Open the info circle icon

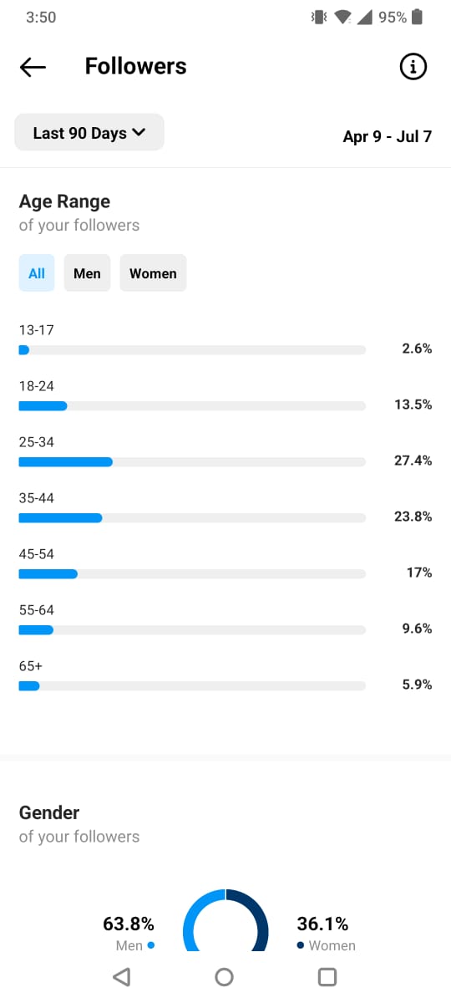413,67
